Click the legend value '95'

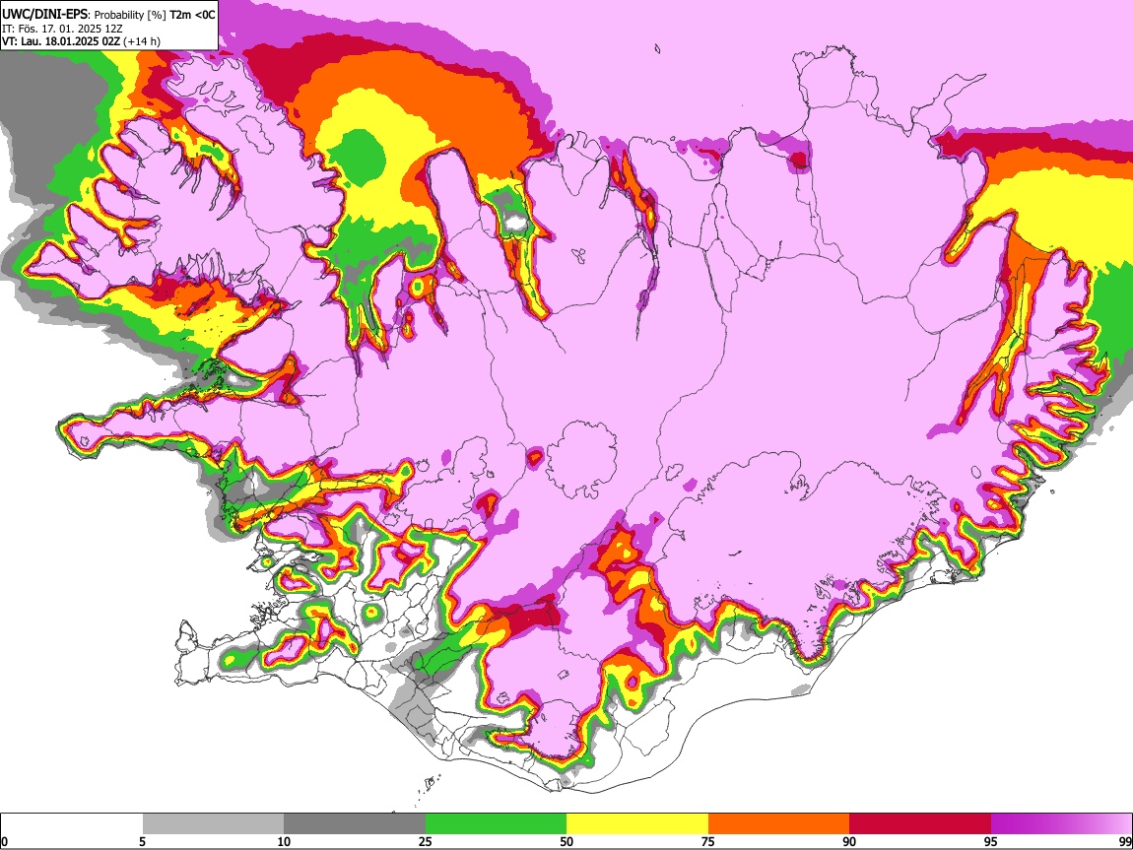coord(991,841)
